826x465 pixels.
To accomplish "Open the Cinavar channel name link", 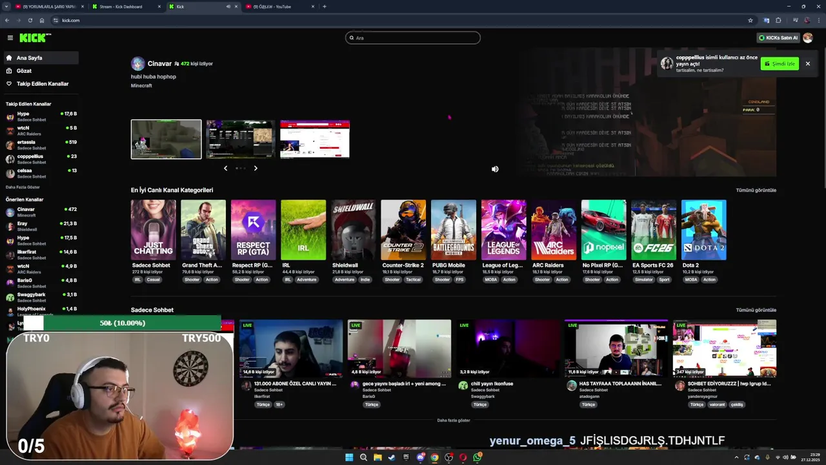I will [159, 63].
